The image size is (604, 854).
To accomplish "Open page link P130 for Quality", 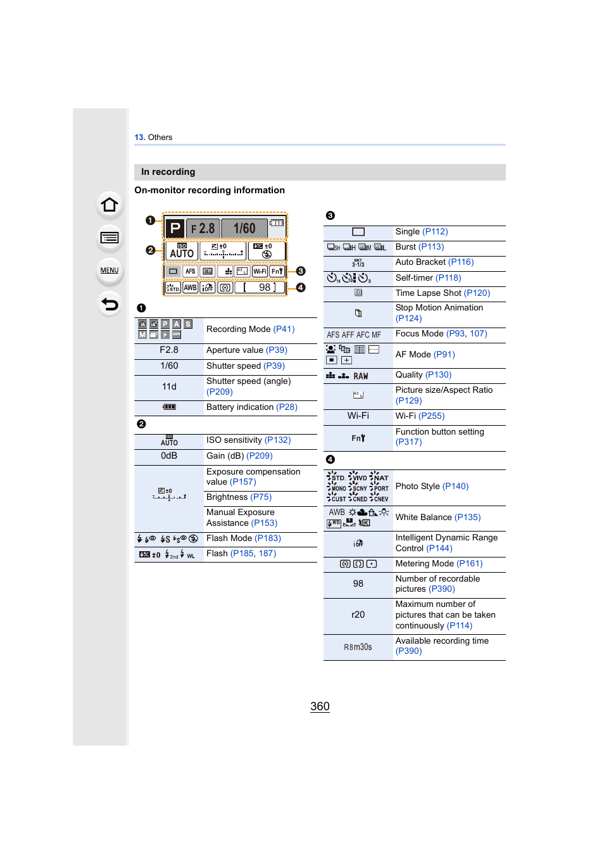I will (439, 375).
